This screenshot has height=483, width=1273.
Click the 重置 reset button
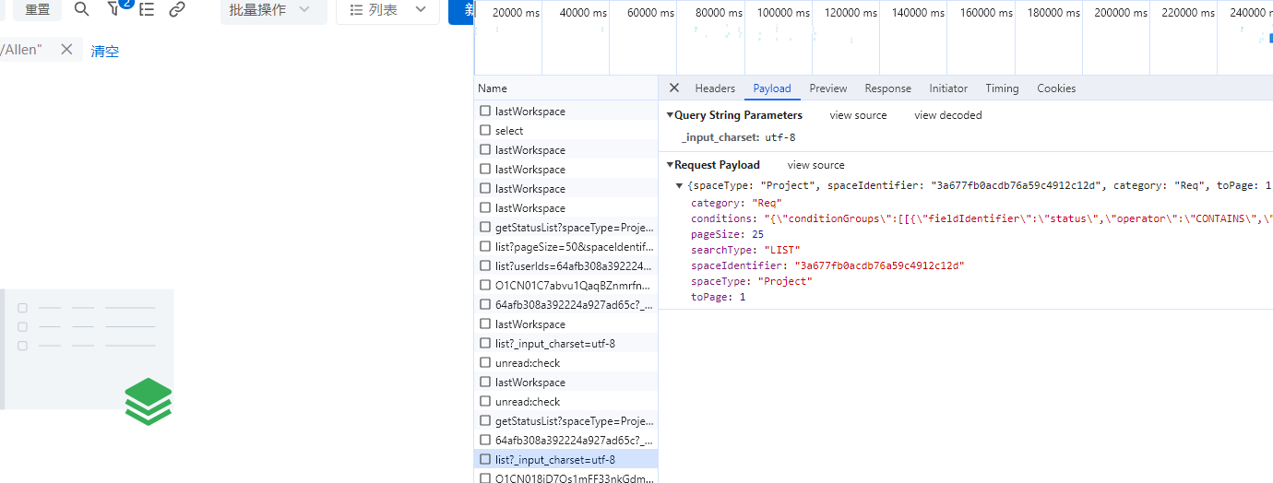click(x=38, y=9)
